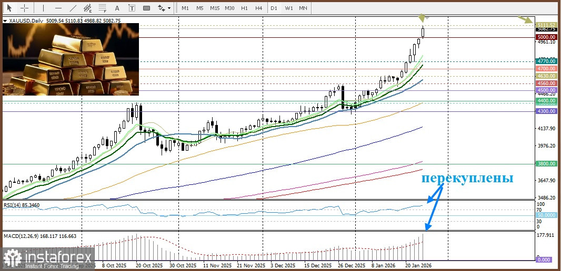This screenshot has height=271, width=561.
Task: Toggle the D1 daily timeframe
Action: (x=274, y=8)
